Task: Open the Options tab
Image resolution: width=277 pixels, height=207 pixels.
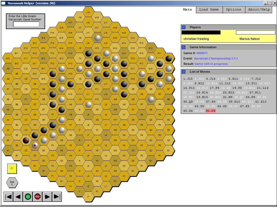Action: click(233, 9)
